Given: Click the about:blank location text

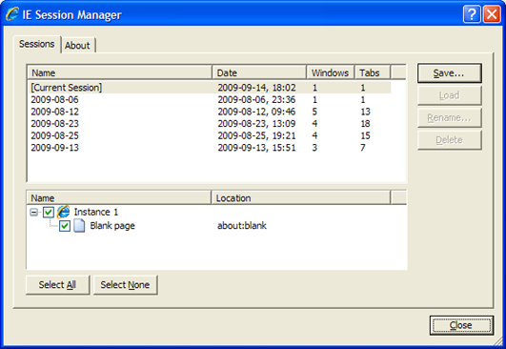Looking at the screenshot, I should click(x=242, y=226).
